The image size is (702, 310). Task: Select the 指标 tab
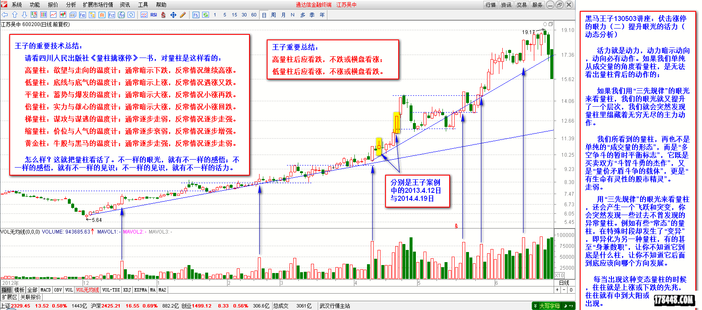(x=7, y=290)
